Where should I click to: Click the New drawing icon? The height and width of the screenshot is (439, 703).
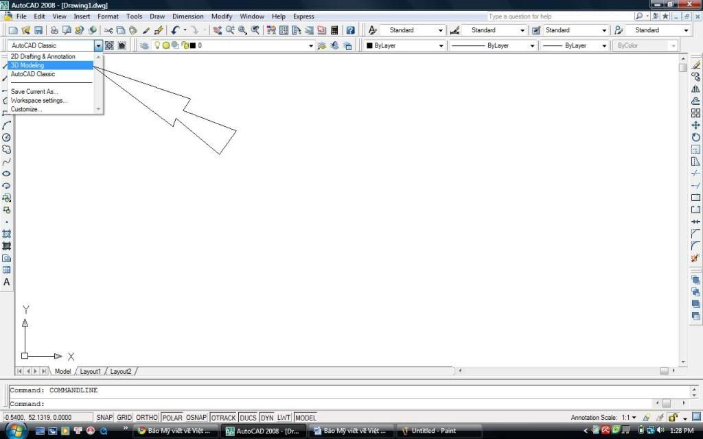pyautogui.click(x=13, y=30)
